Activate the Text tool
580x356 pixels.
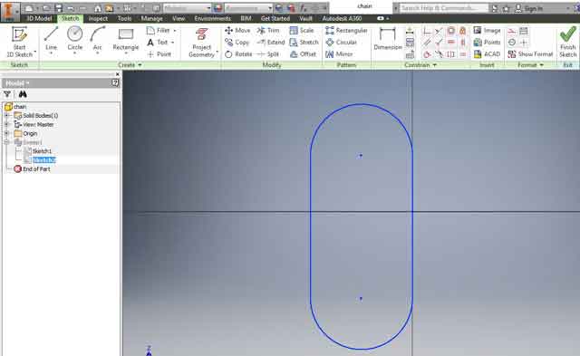[x=158, y=43]
